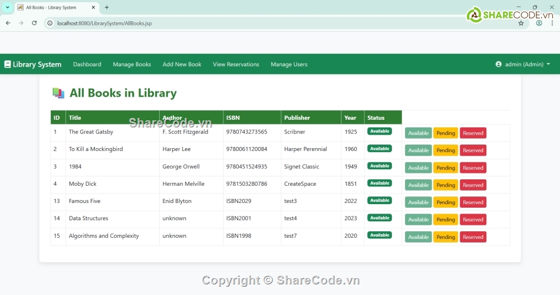
Task: Click the browser back arrow
Action: [8, 23]
